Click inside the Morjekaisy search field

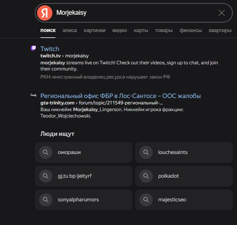tap(134, 13)
